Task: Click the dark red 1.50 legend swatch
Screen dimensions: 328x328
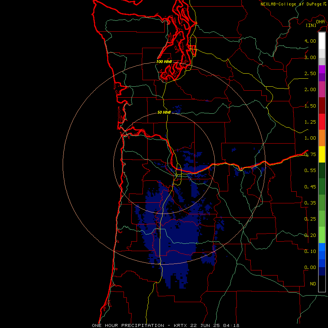Action: [x=322, y=106]
